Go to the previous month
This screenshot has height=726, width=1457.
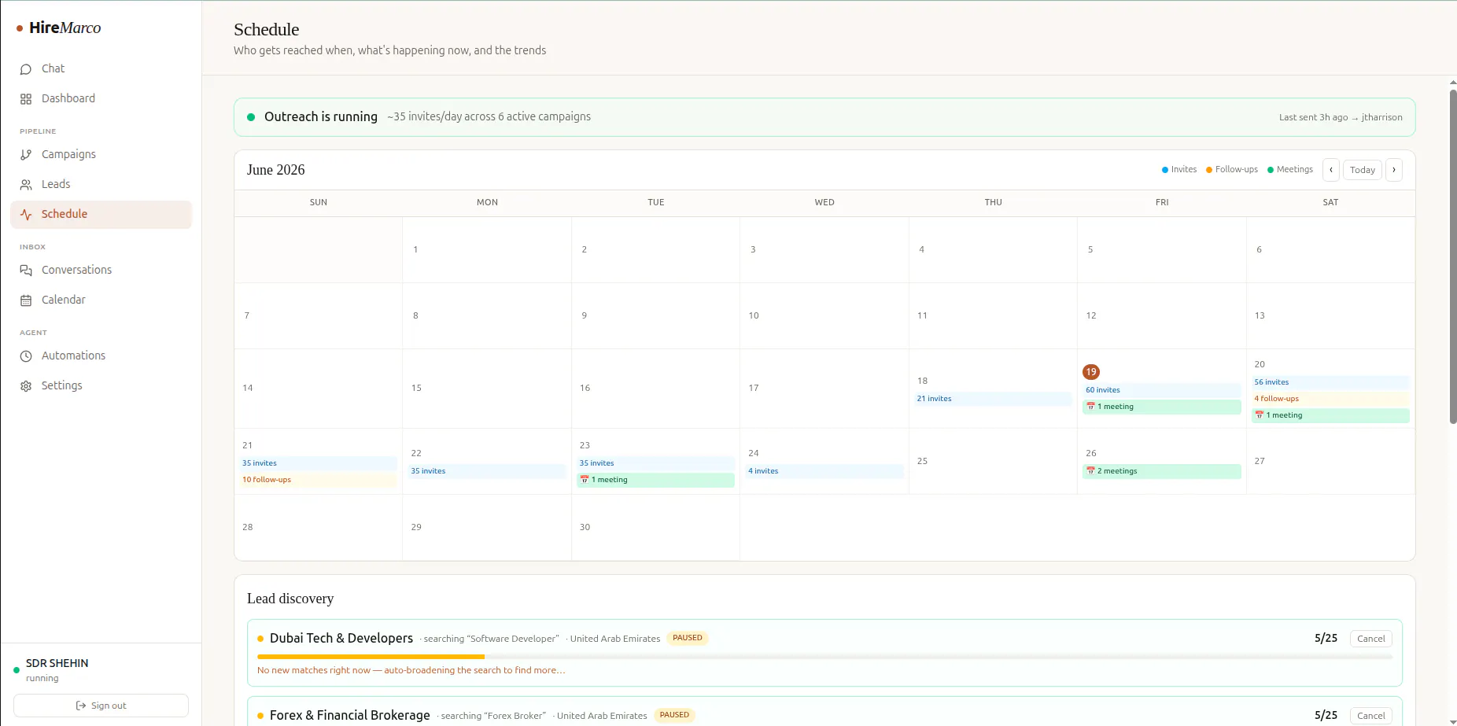(x=1331, y=170)
